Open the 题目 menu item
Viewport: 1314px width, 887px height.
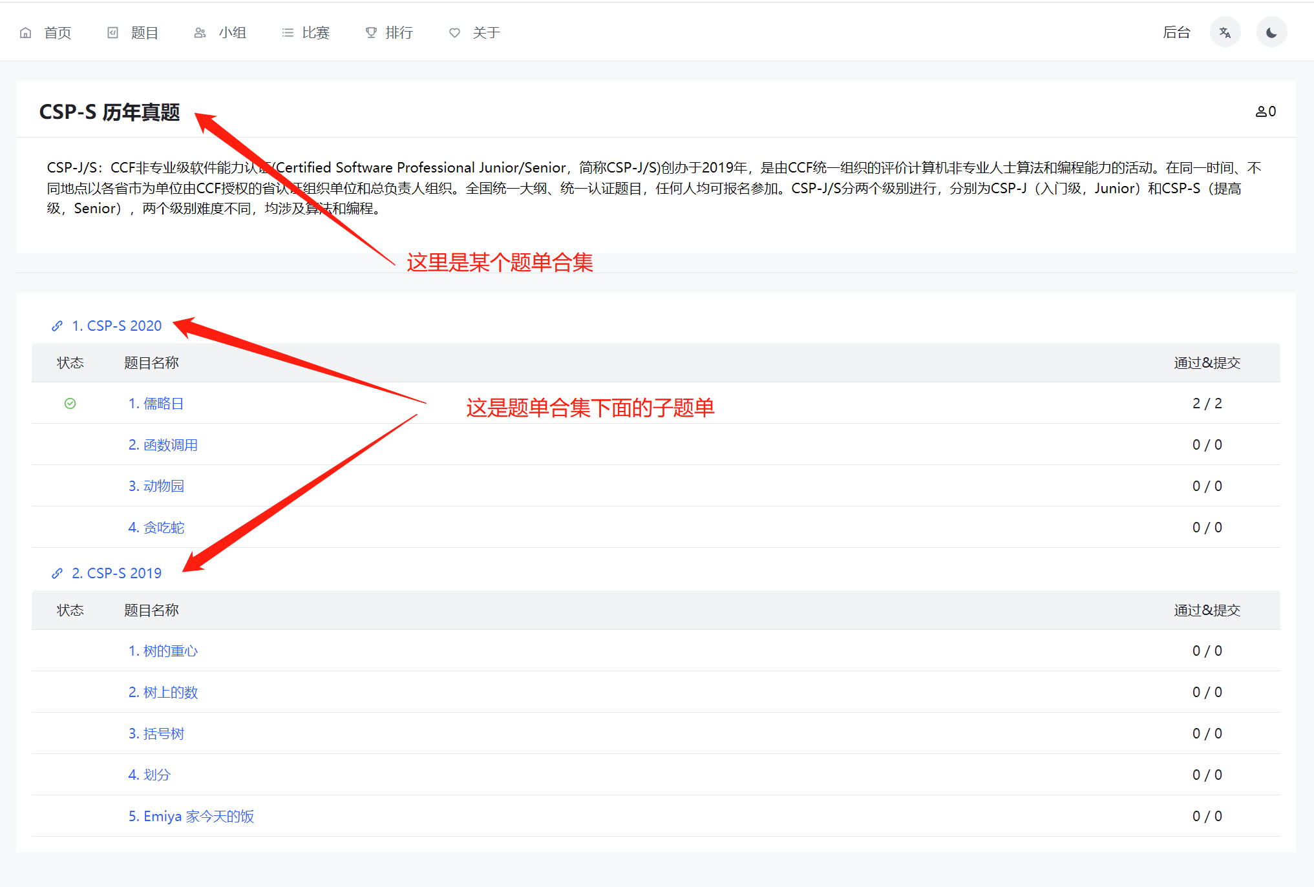145,33
